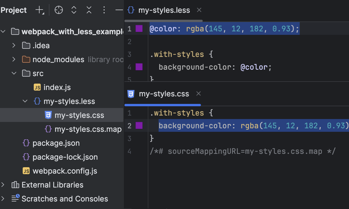Expand the node_modules folder
The image size is (349, 209).
[x=14, y=59]
